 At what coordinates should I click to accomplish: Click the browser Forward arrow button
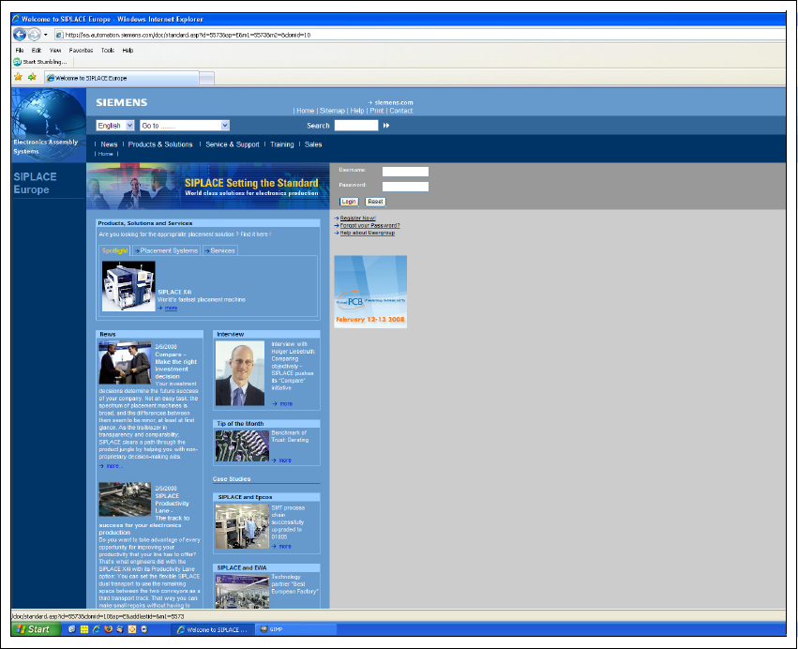[x=34, y=35]
